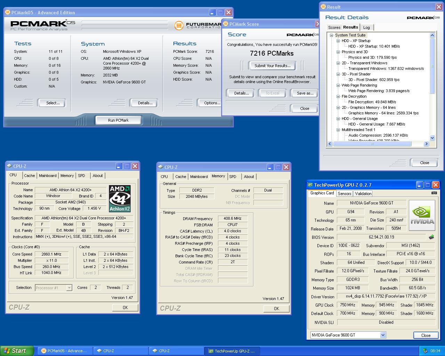Click the Close button in GPU-Z
The width and height of the screenshot is (445, 356).
click(426, 335)
